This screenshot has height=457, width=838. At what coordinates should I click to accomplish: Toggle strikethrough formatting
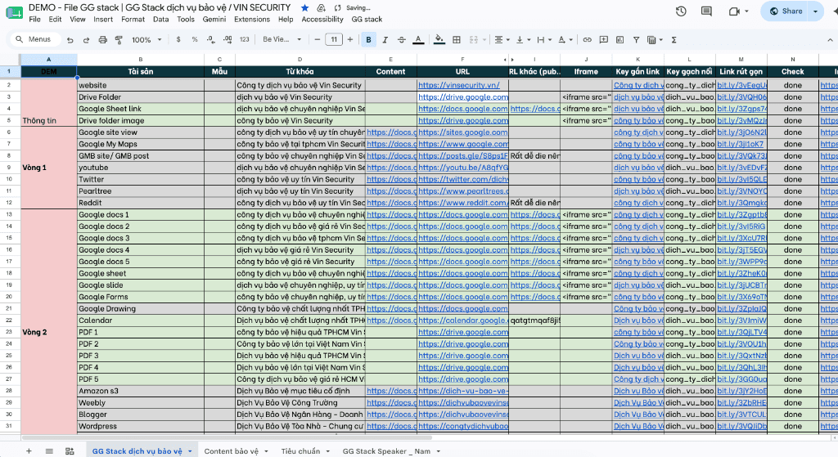[401, 39]
